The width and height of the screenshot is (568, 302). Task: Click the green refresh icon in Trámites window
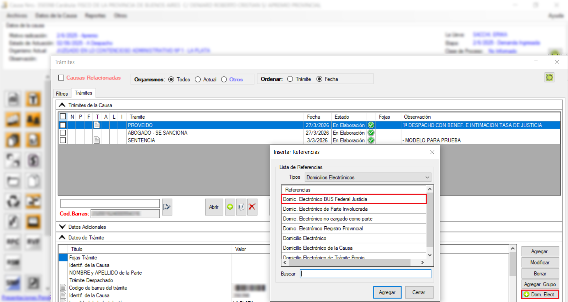[x=549, y=77]
